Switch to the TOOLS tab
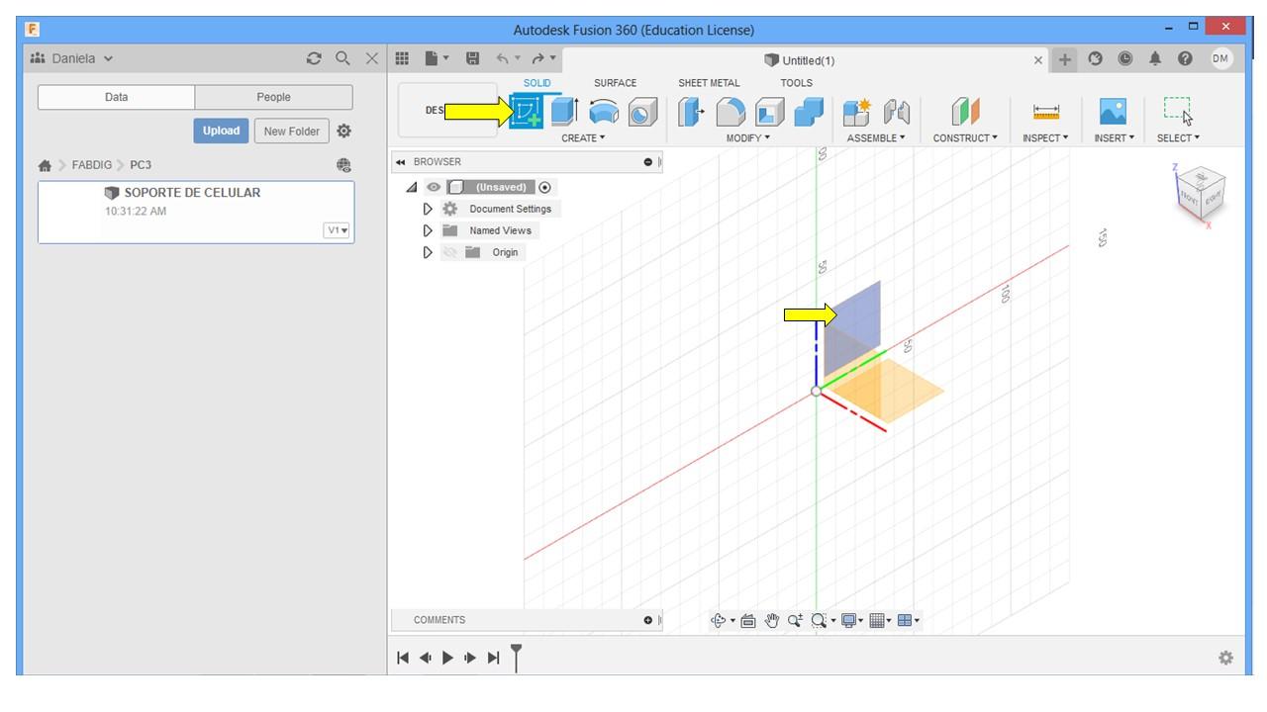1267x712 pixels. tap(796, 83)
